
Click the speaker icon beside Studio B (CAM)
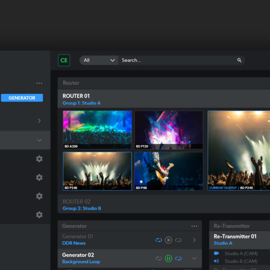click(216, 261)
